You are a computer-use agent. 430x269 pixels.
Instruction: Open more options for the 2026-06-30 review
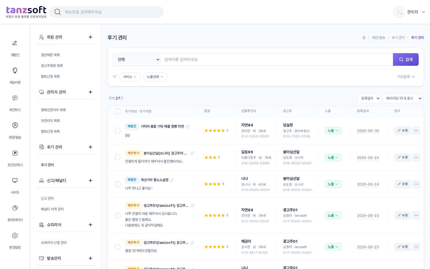point(416,131)
